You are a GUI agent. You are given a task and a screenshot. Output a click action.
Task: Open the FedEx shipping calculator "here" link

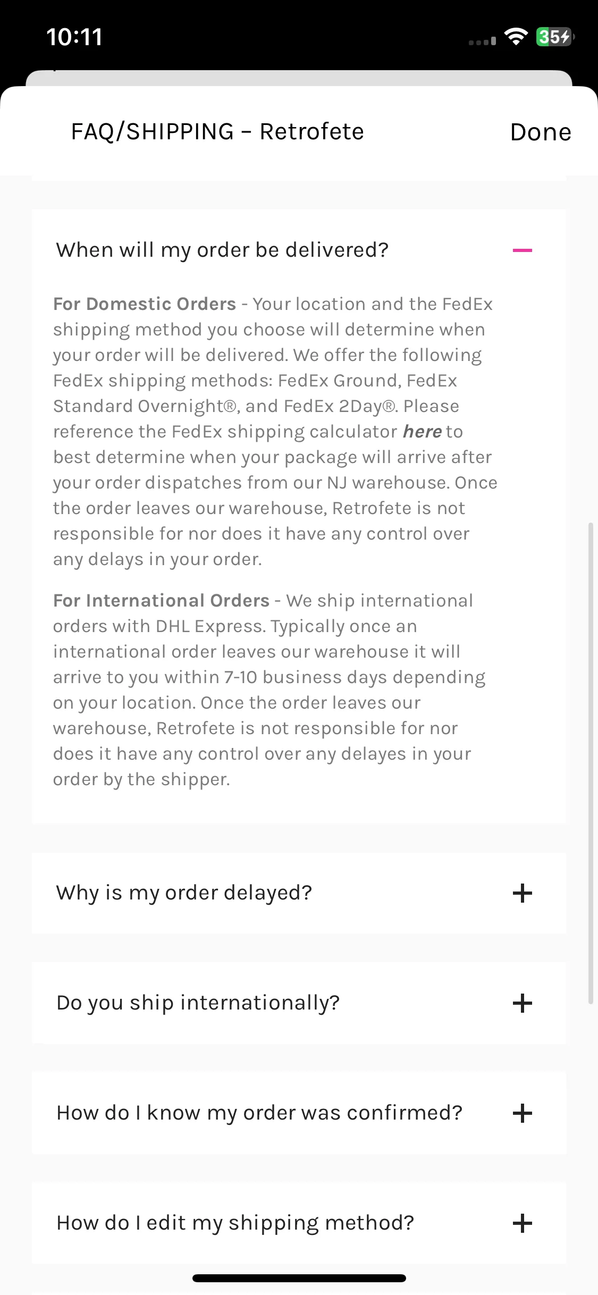click(x=422, y=432)
